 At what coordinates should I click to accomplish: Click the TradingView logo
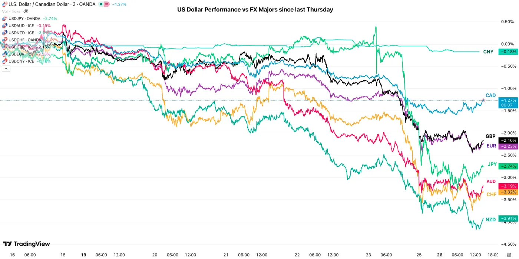[x=26, y=244]
